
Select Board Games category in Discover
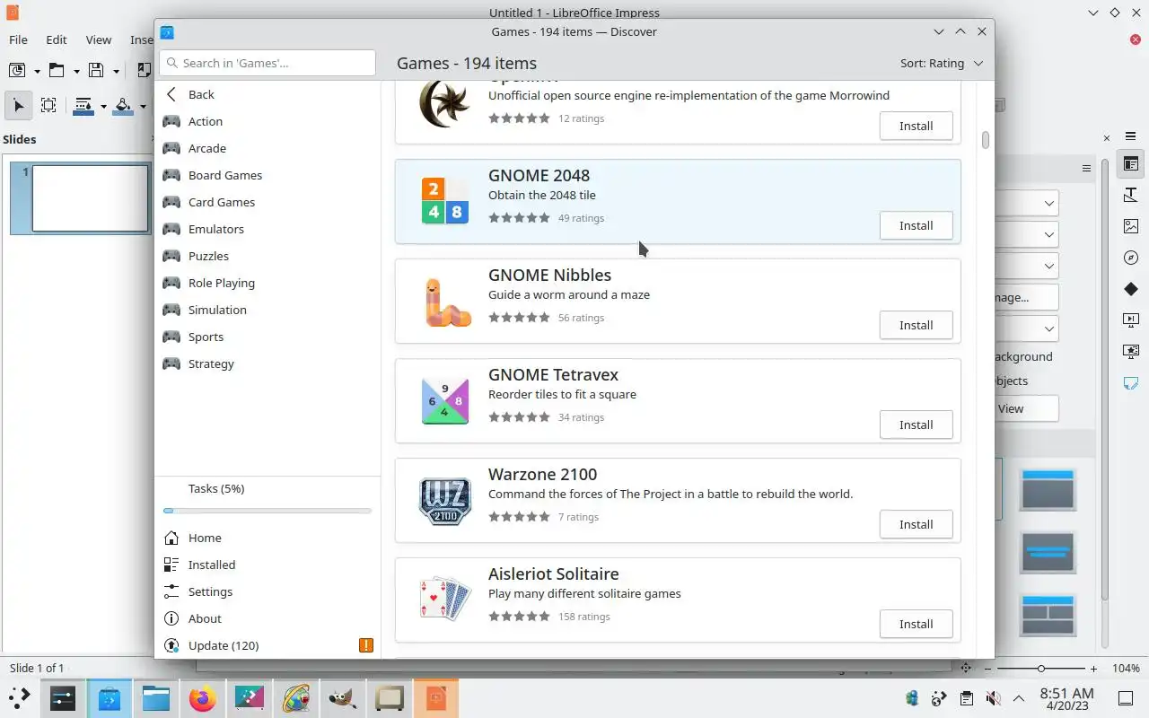click(x=268, y=175)
